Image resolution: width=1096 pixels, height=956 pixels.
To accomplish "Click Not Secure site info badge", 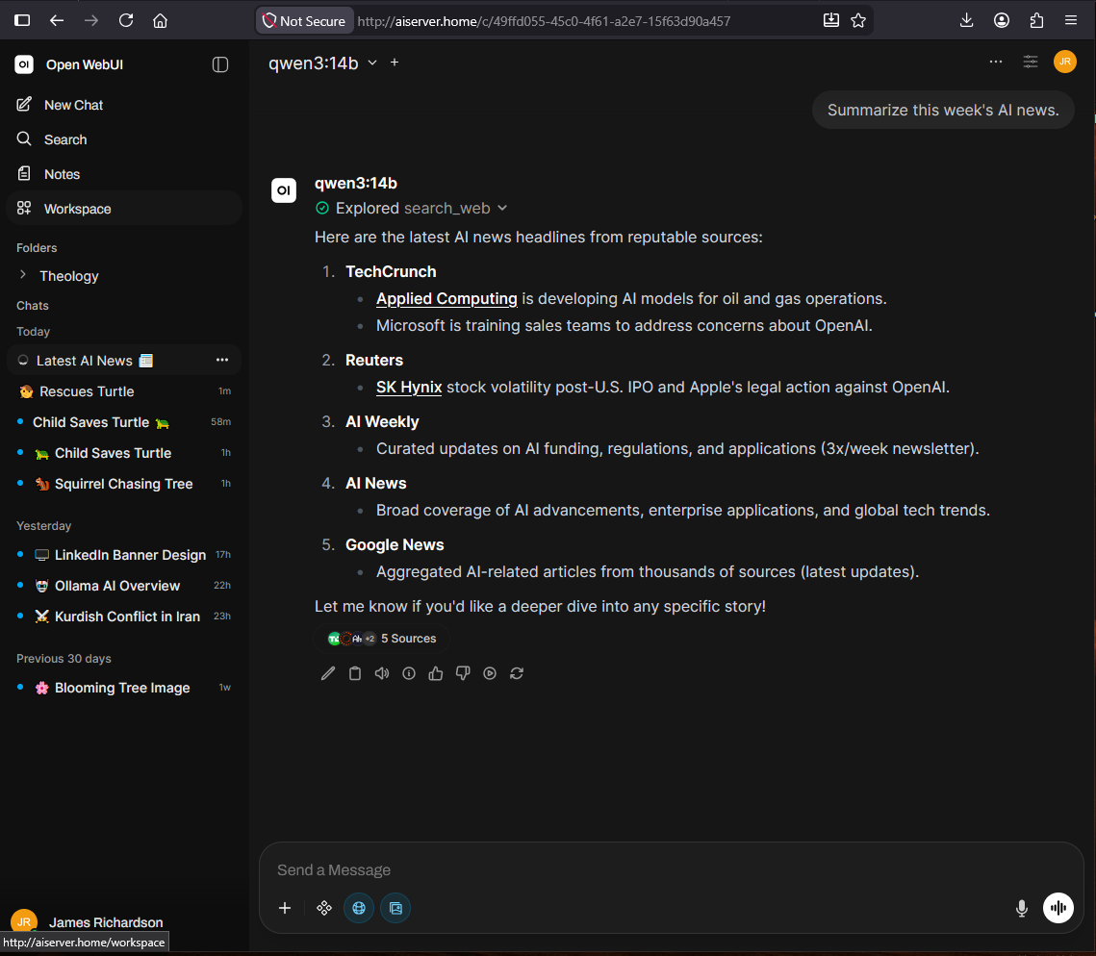I will (304, 21).
